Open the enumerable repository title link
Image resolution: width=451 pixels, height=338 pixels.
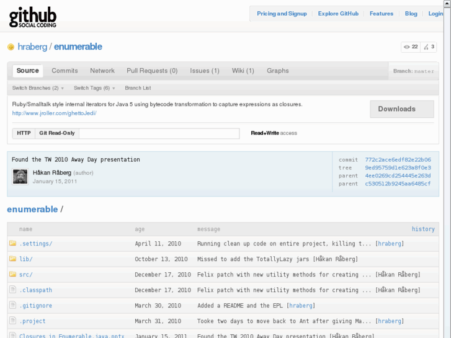pyautogui.click(x=78, y=47)
